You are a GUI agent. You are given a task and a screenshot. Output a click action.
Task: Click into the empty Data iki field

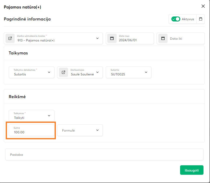coord(185,39)
